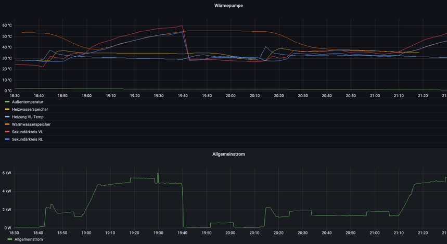The width and height of the screenshot is (447, 244).
Task: Toggle the Sekundärkreis RL series in legend
Action: point(28,139)
